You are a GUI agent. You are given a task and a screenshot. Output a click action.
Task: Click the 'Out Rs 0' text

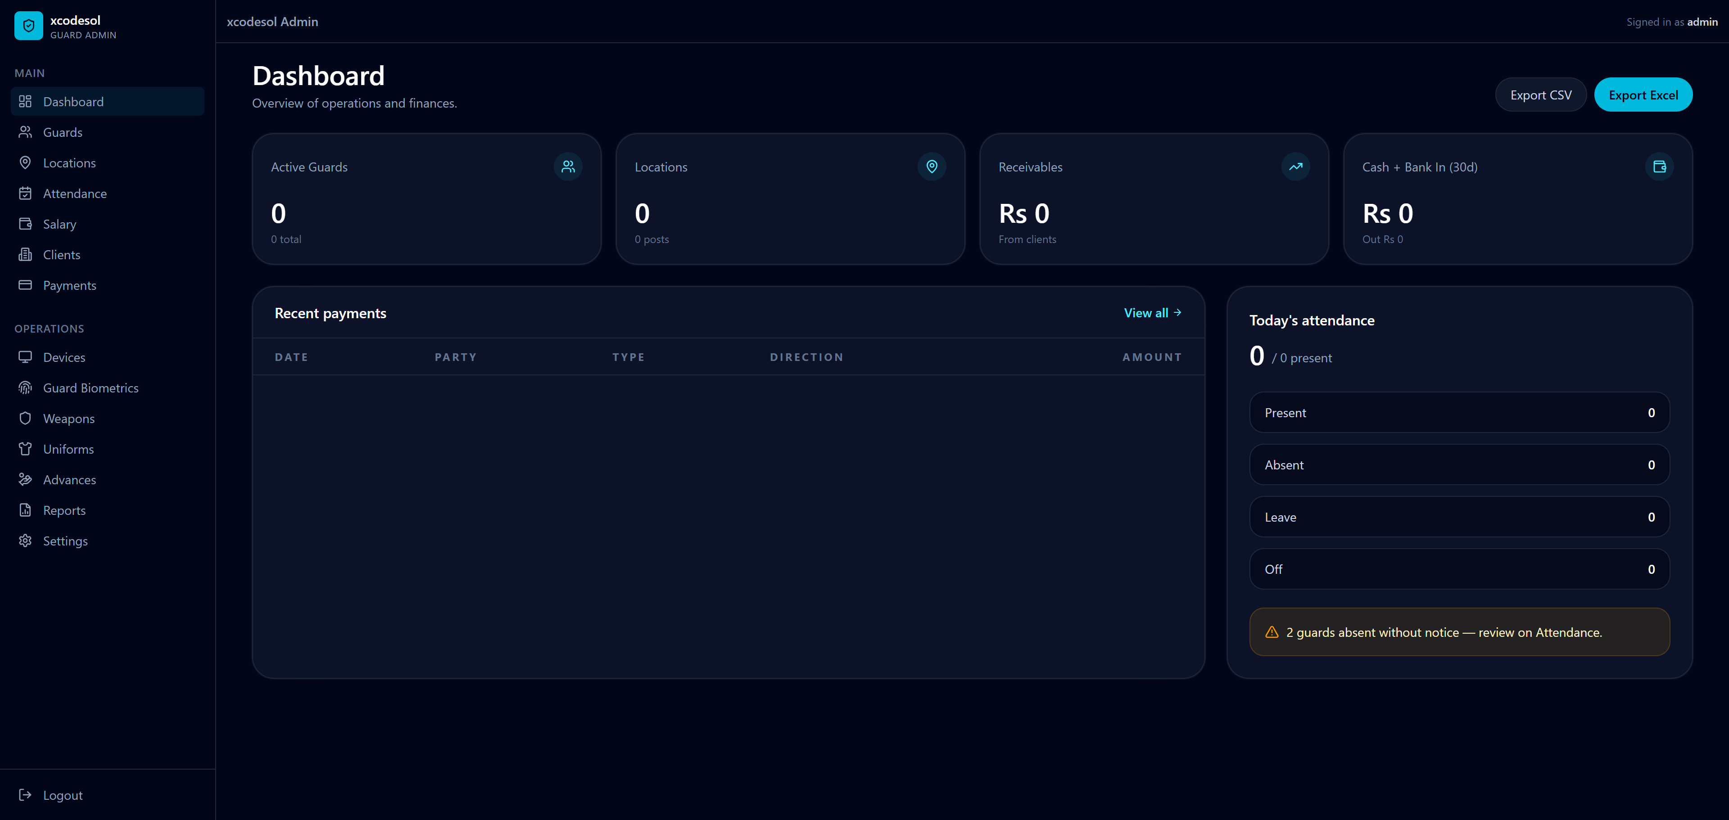[x=1382, y=239]
